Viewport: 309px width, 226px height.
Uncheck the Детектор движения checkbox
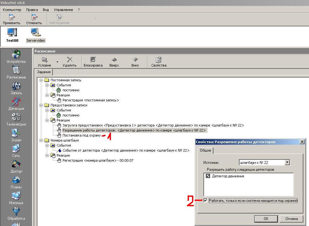(x=208, y=176)
